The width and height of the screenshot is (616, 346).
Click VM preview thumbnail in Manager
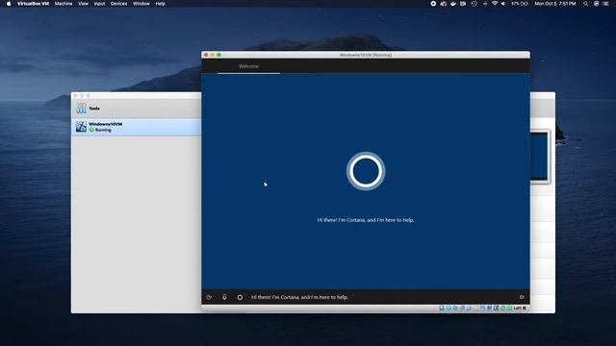[x=540, y=157]
